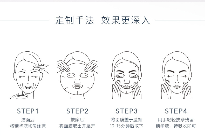Select the STEP2 label

77,111
